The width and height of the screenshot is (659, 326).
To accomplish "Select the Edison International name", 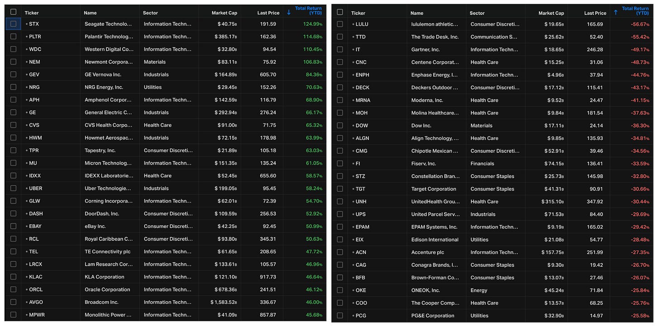I will coord(435,239).
